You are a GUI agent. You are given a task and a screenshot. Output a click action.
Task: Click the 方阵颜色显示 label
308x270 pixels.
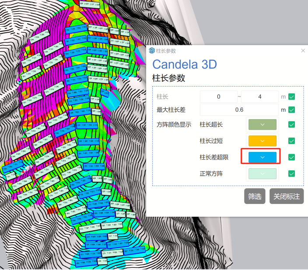(x=174, y=125)
